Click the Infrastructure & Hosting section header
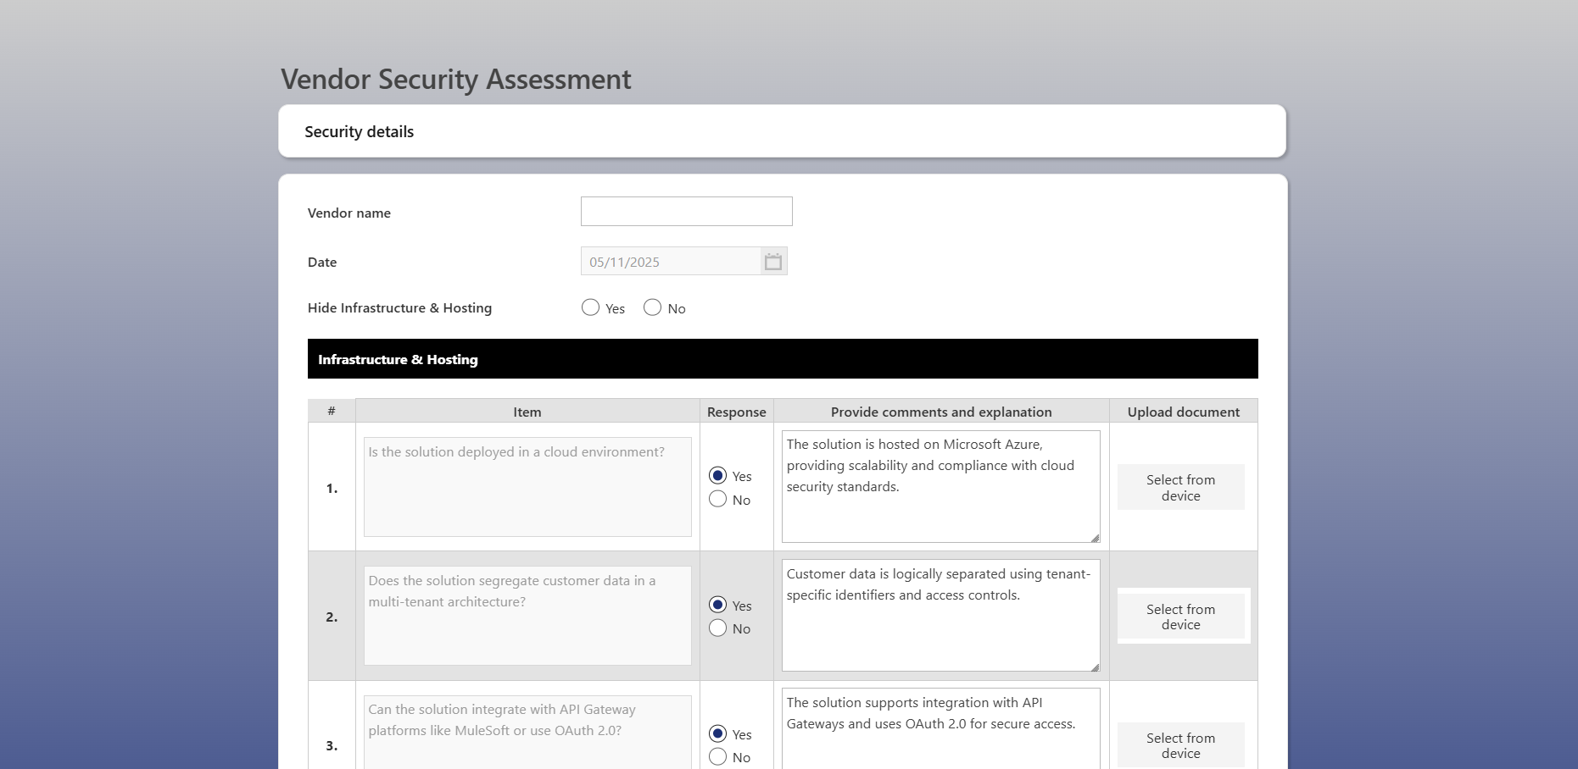1578x769 pixels. tap(782, 359)
